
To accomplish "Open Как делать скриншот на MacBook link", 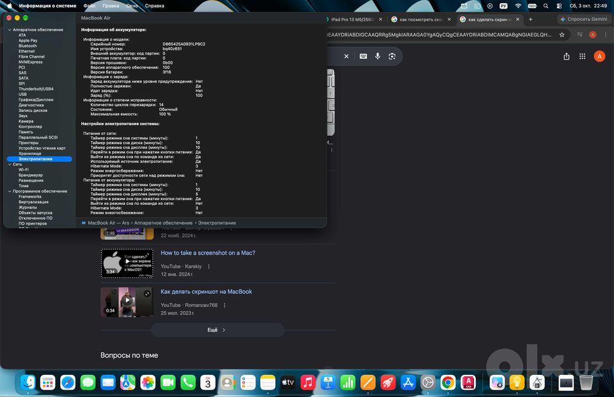I will coord(206,291).
